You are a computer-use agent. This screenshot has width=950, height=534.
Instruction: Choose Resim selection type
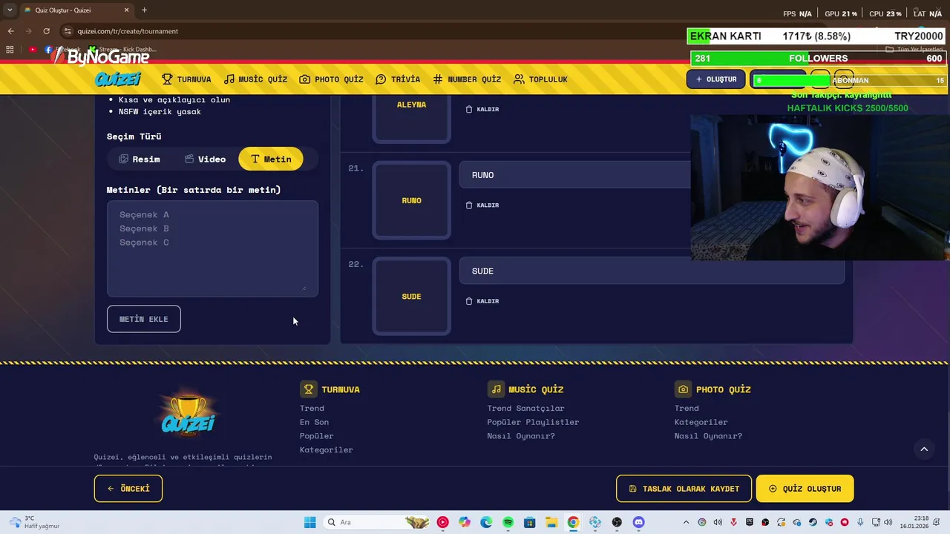tap(140, 159)
